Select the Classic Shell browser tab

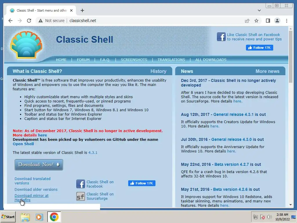pos(41,10)
